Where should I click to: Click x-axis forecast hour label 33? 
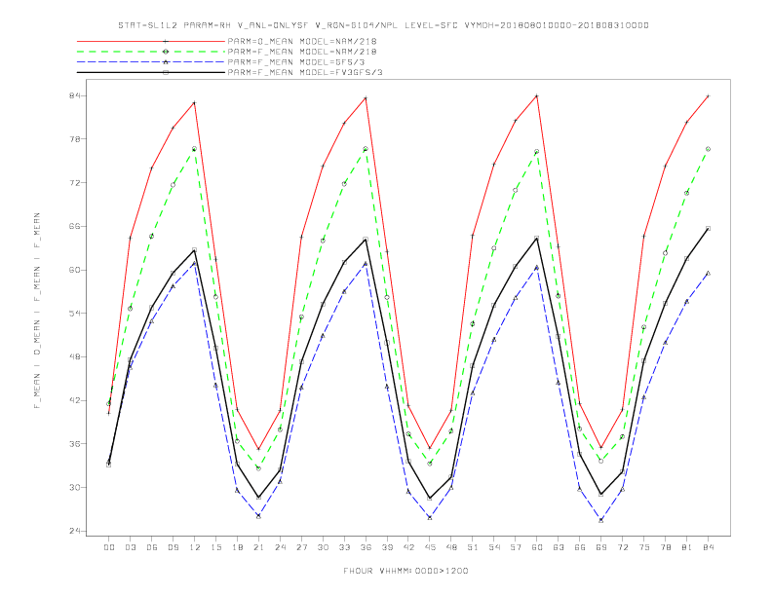(344, 547)
